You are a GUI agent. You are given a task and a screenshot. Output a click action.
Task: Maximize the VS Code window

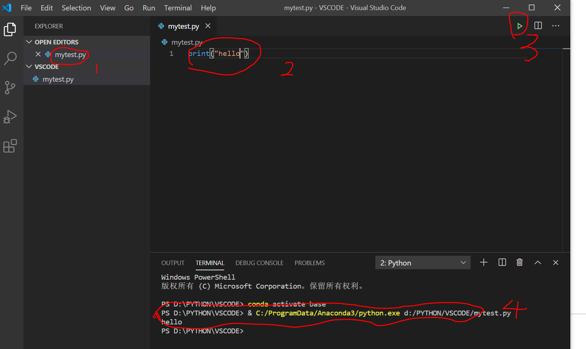coord(532,8)
